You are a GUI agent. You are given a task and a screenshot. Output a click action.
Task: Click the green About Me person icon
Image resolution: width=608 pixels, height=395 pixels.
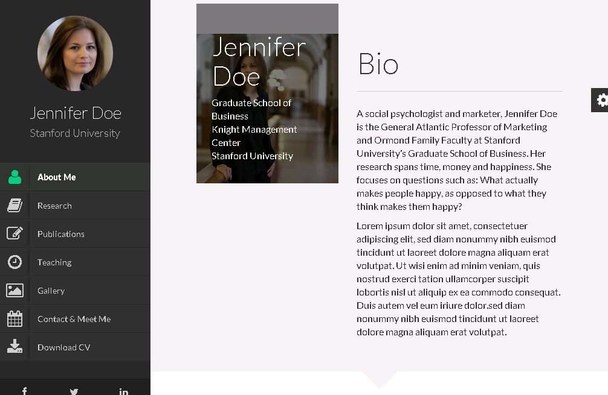[15, 177]
